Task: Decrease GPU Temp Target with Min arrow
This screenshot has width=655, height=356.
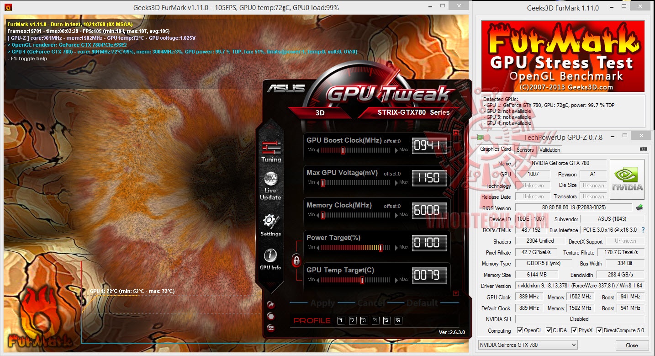Action: pyautogui.click(x=318, y=280)
